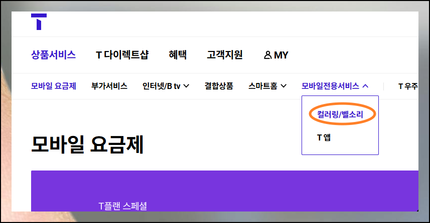Viewport: 430px width, 223px height.
Task: Select the 모바일 요금제 submenu tab
Action: click(54, 86)
